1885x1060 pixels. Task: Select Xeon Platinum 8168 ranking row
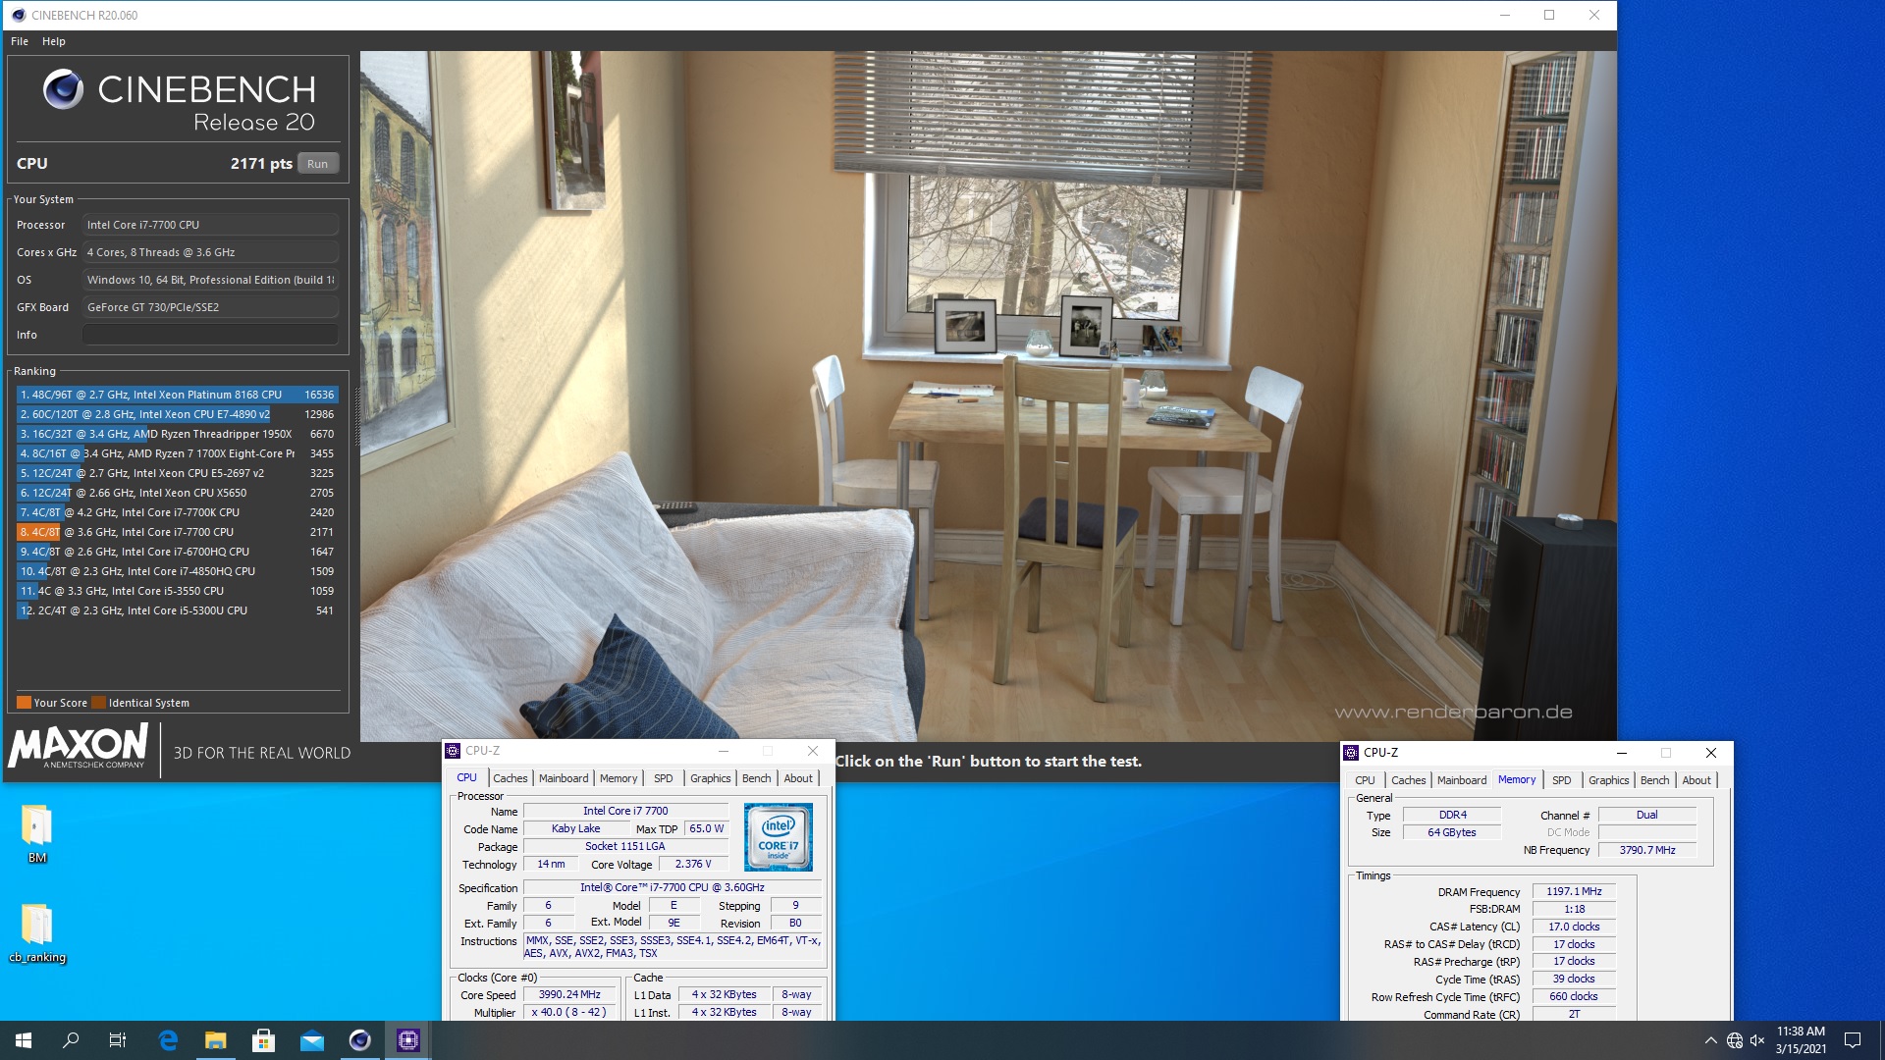click(x=177, y=395)
